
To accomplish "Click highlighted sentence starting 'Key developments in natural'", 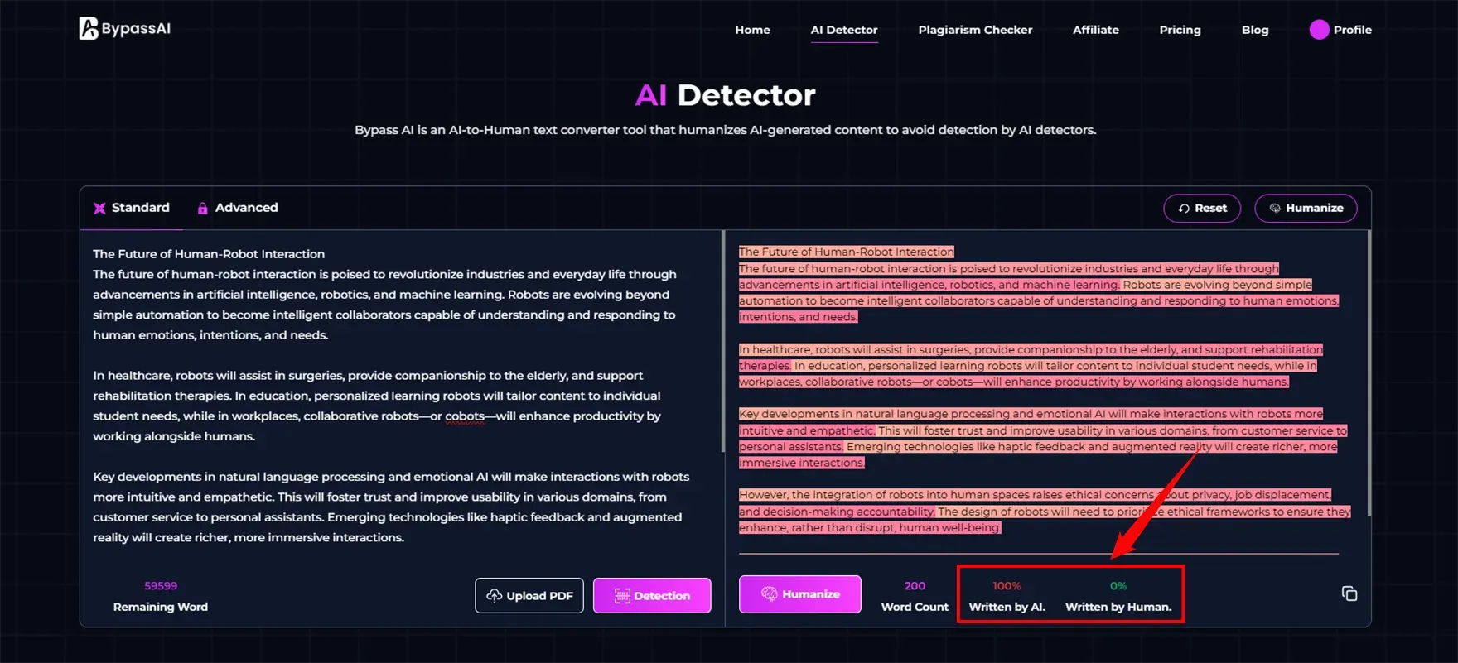I will pyautogui.click(x=1031, y=422).
